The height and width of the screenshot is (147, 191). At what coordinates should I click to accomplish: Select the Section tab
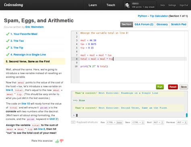click(127, 25)
